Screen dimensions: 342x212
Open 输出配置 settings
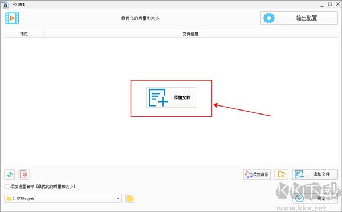[299, 18]
